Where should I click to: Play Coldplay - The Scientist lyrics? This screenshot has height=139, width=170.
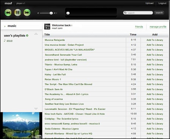tap(62, 119)
